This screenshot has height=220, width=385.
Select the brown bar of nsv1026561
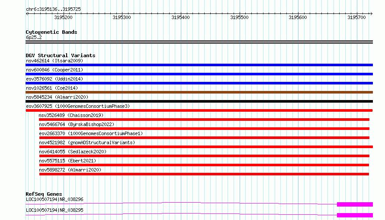199,92
